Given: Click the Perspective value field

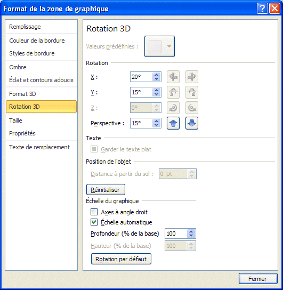Looking at the screenshot, I should (141, 123).
